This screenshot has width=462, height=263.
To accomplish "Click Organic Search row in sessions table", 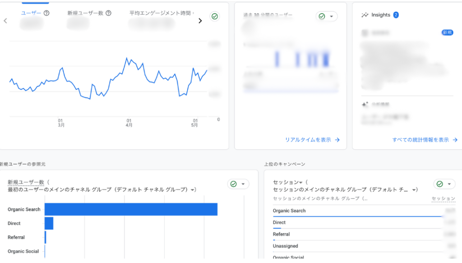I will click(x=364, y=211).
